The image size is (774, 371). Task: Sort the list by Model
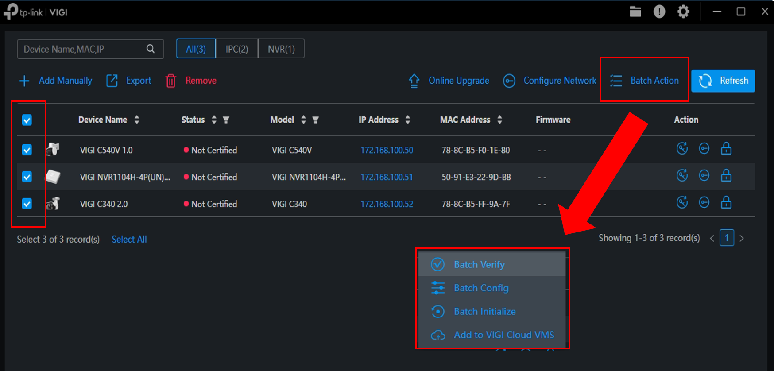[303, 120]
